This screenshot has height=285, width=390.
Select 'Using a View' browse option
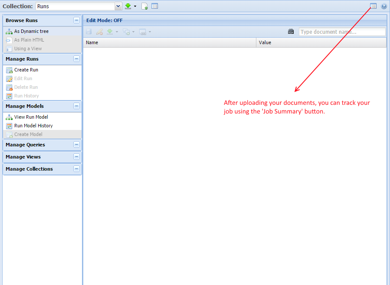28,49
